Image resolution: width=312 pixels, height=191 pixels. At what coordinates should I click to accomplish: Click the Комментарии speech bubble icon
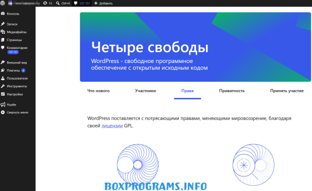[x=3, y=47]
